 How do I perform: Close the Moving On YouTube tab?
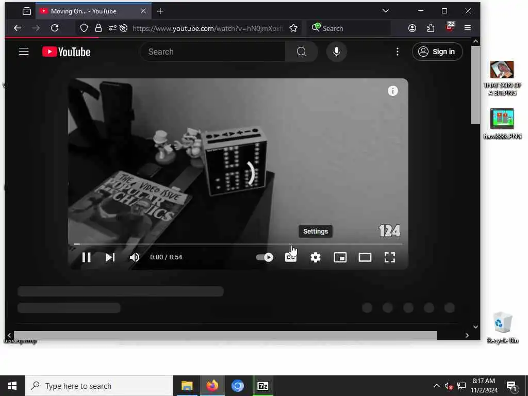[x=143, y=11]
